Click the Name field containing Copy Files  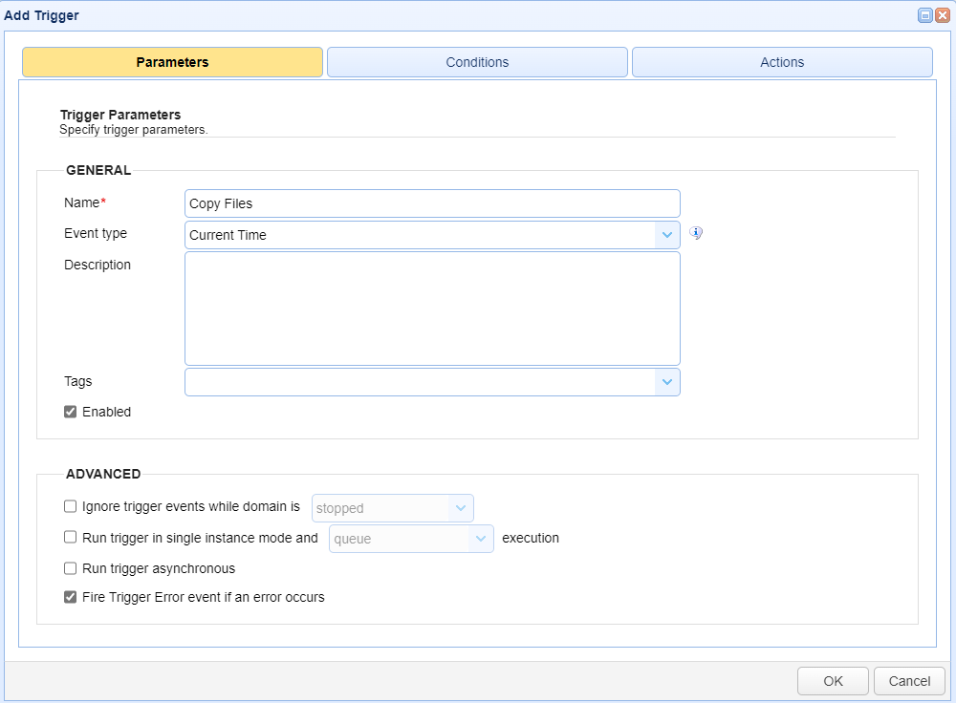coord(432,203)
